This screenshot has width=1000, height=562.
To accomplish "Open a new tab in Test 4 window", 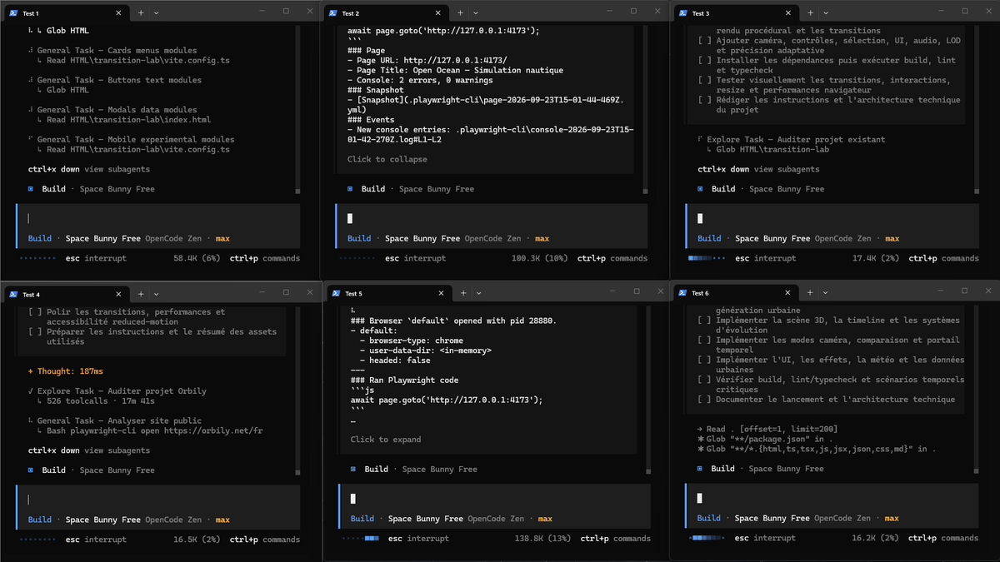I will tap(141, 294).
